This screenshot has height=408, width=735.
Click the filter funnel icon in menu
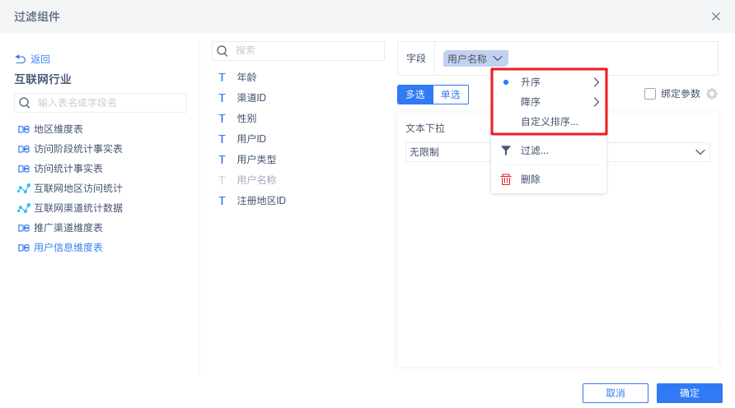point(506,151)
